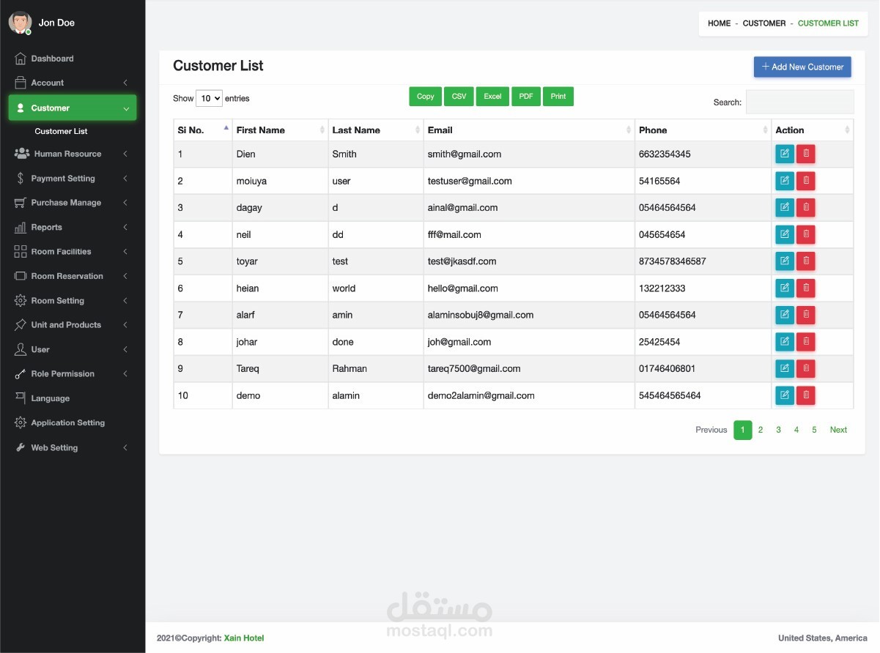
Task: Click CUSTOMER in the breadcrumb
Action: coord(764,23)
